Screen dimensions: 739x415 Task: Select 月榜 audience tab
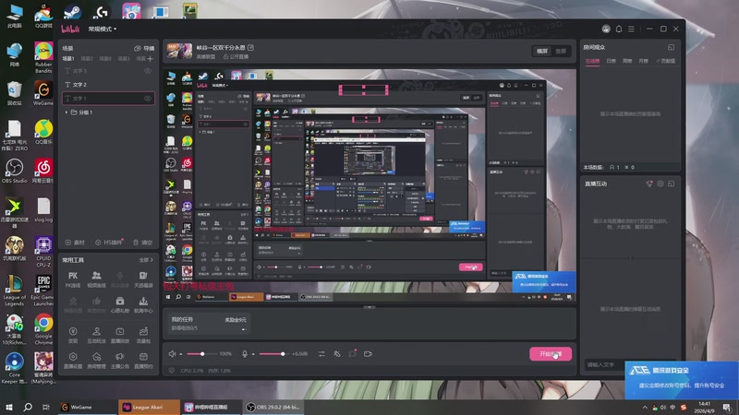pos(643,61)
